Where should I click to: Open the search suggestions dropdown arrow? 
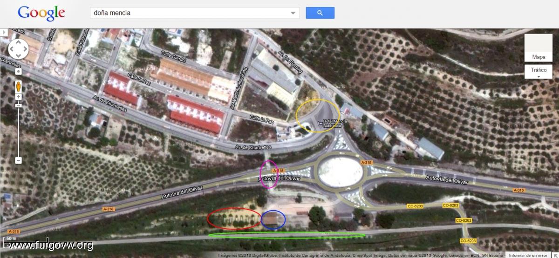(x=293, y=13)
